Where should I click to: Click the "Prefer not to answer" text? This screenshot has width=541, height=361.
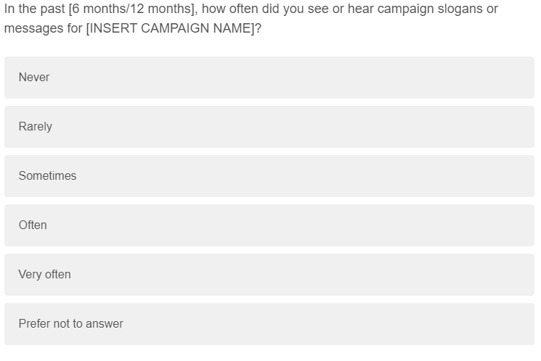(x=70, y=324)
